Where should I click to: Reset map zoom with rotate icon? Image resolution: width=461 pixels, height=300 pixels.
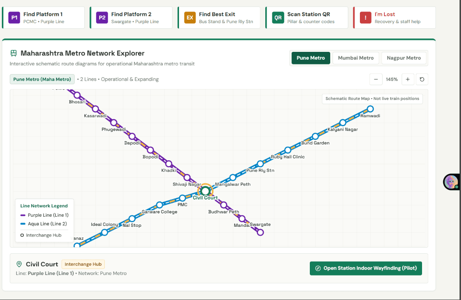tap(422, 79)
